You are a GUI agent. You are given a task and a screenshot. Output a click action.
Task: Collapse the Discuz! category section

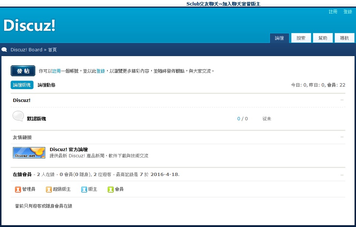coord(342,100)
